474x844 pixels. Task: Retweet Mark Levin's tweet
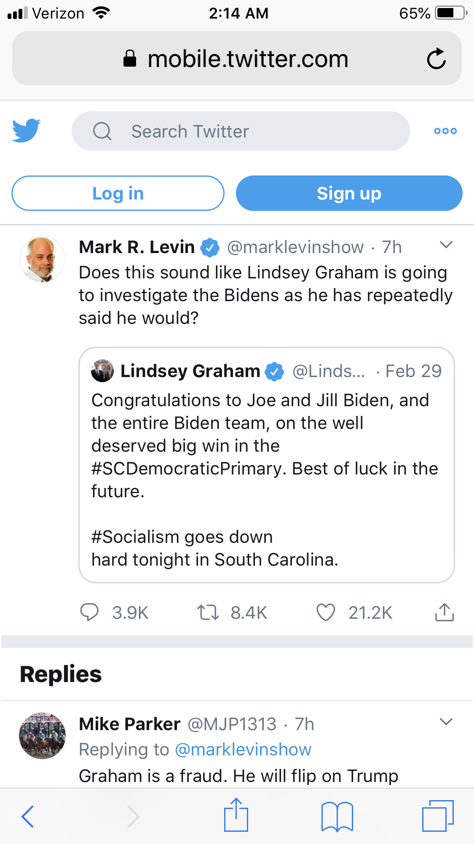click(x=208, y=612)
